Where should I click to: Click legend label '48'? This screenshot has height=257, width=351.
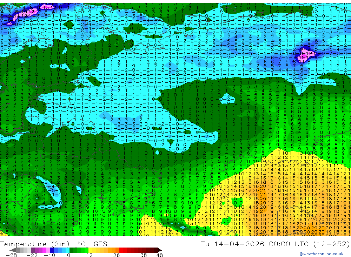click(160, 255)
